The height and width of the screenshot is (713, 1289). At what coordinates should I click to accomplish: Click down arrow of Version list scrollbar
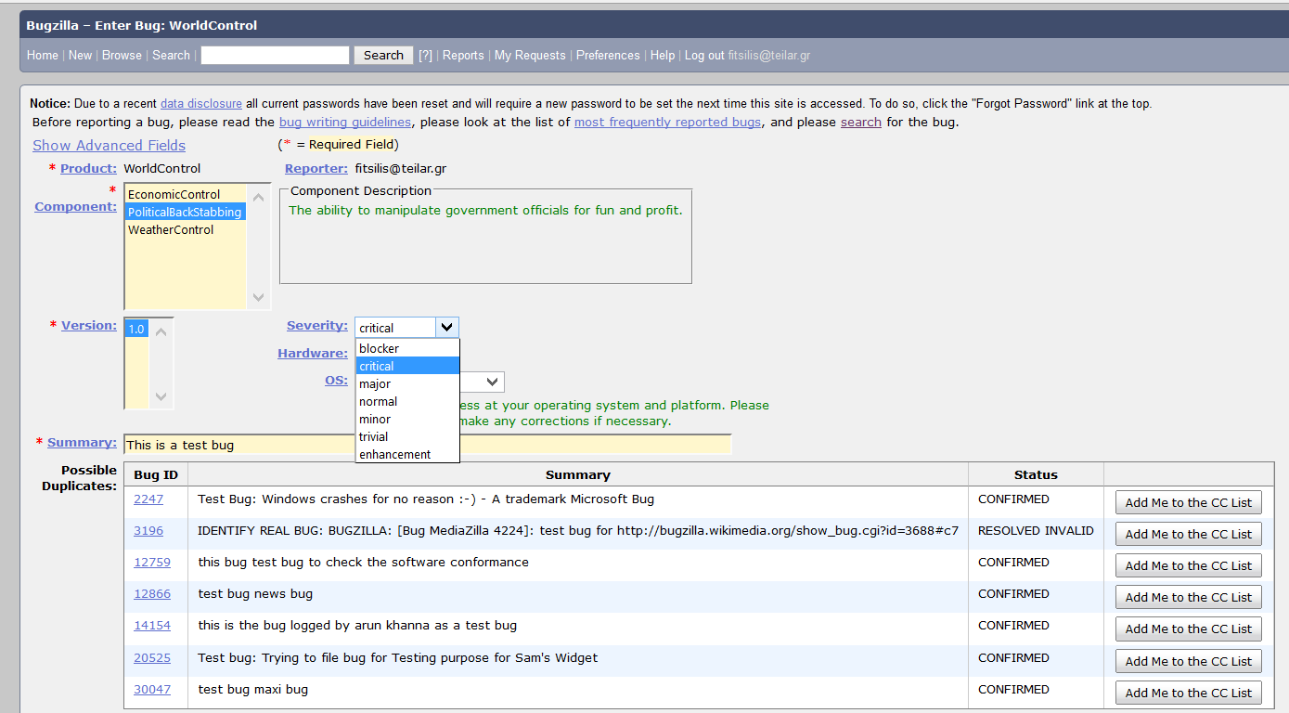click(161, 396)
